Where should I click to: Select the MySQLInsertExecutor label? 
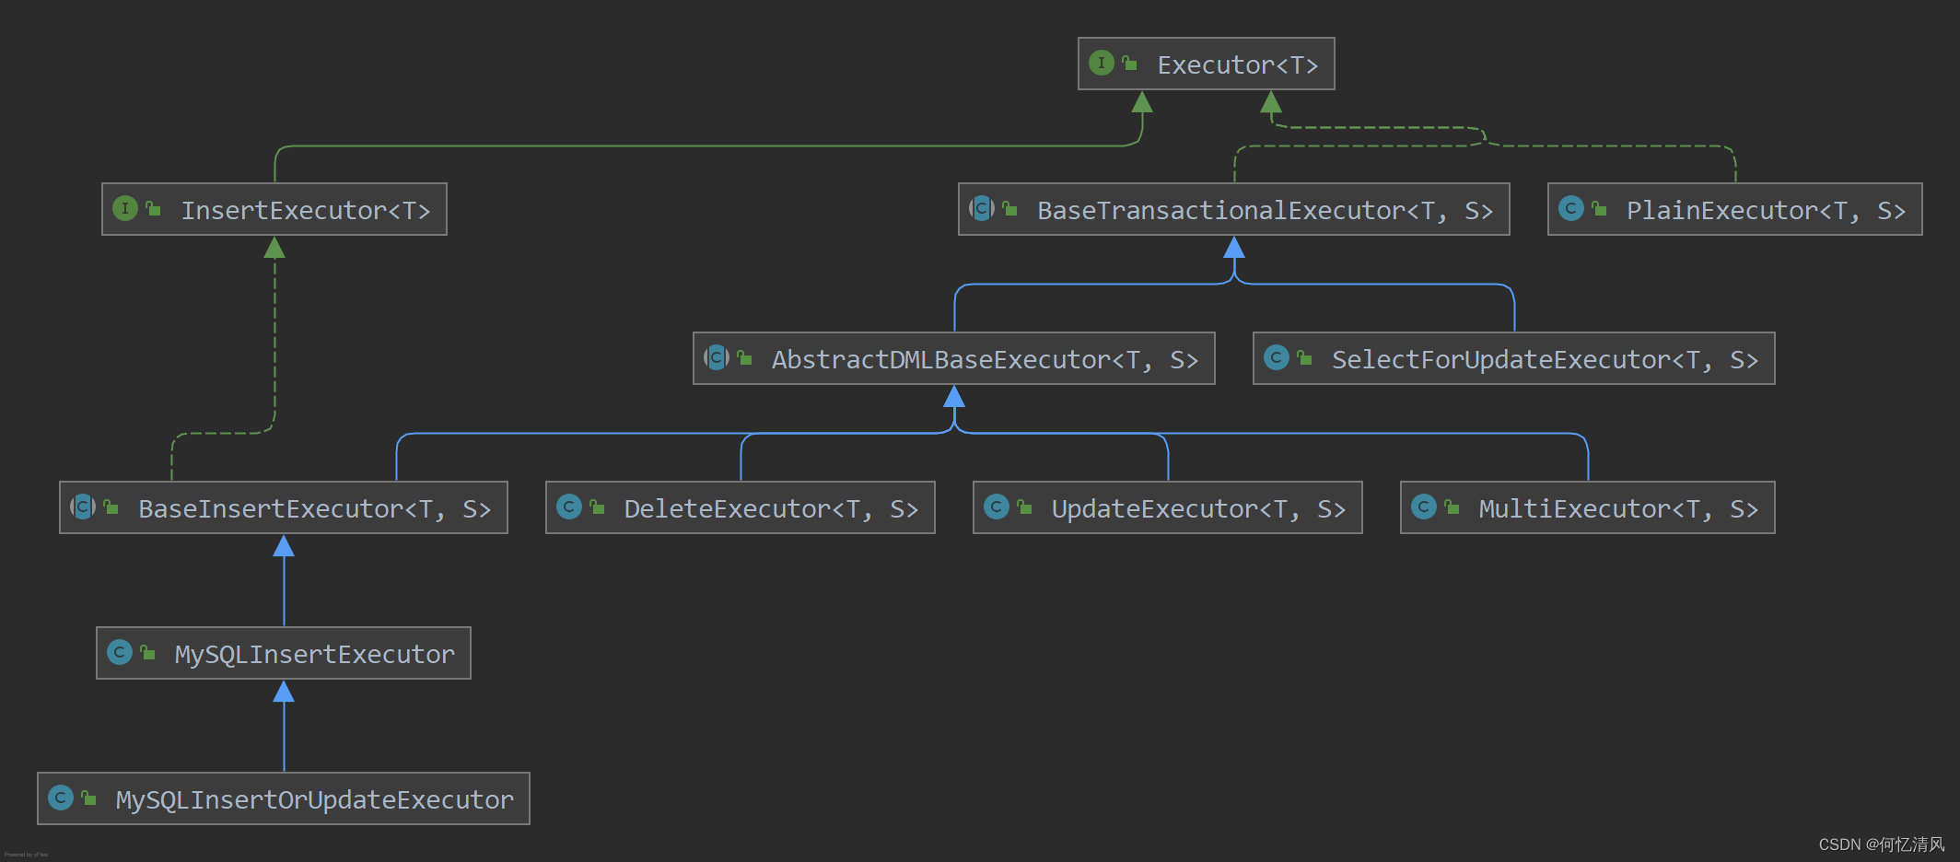click(315, 655)
